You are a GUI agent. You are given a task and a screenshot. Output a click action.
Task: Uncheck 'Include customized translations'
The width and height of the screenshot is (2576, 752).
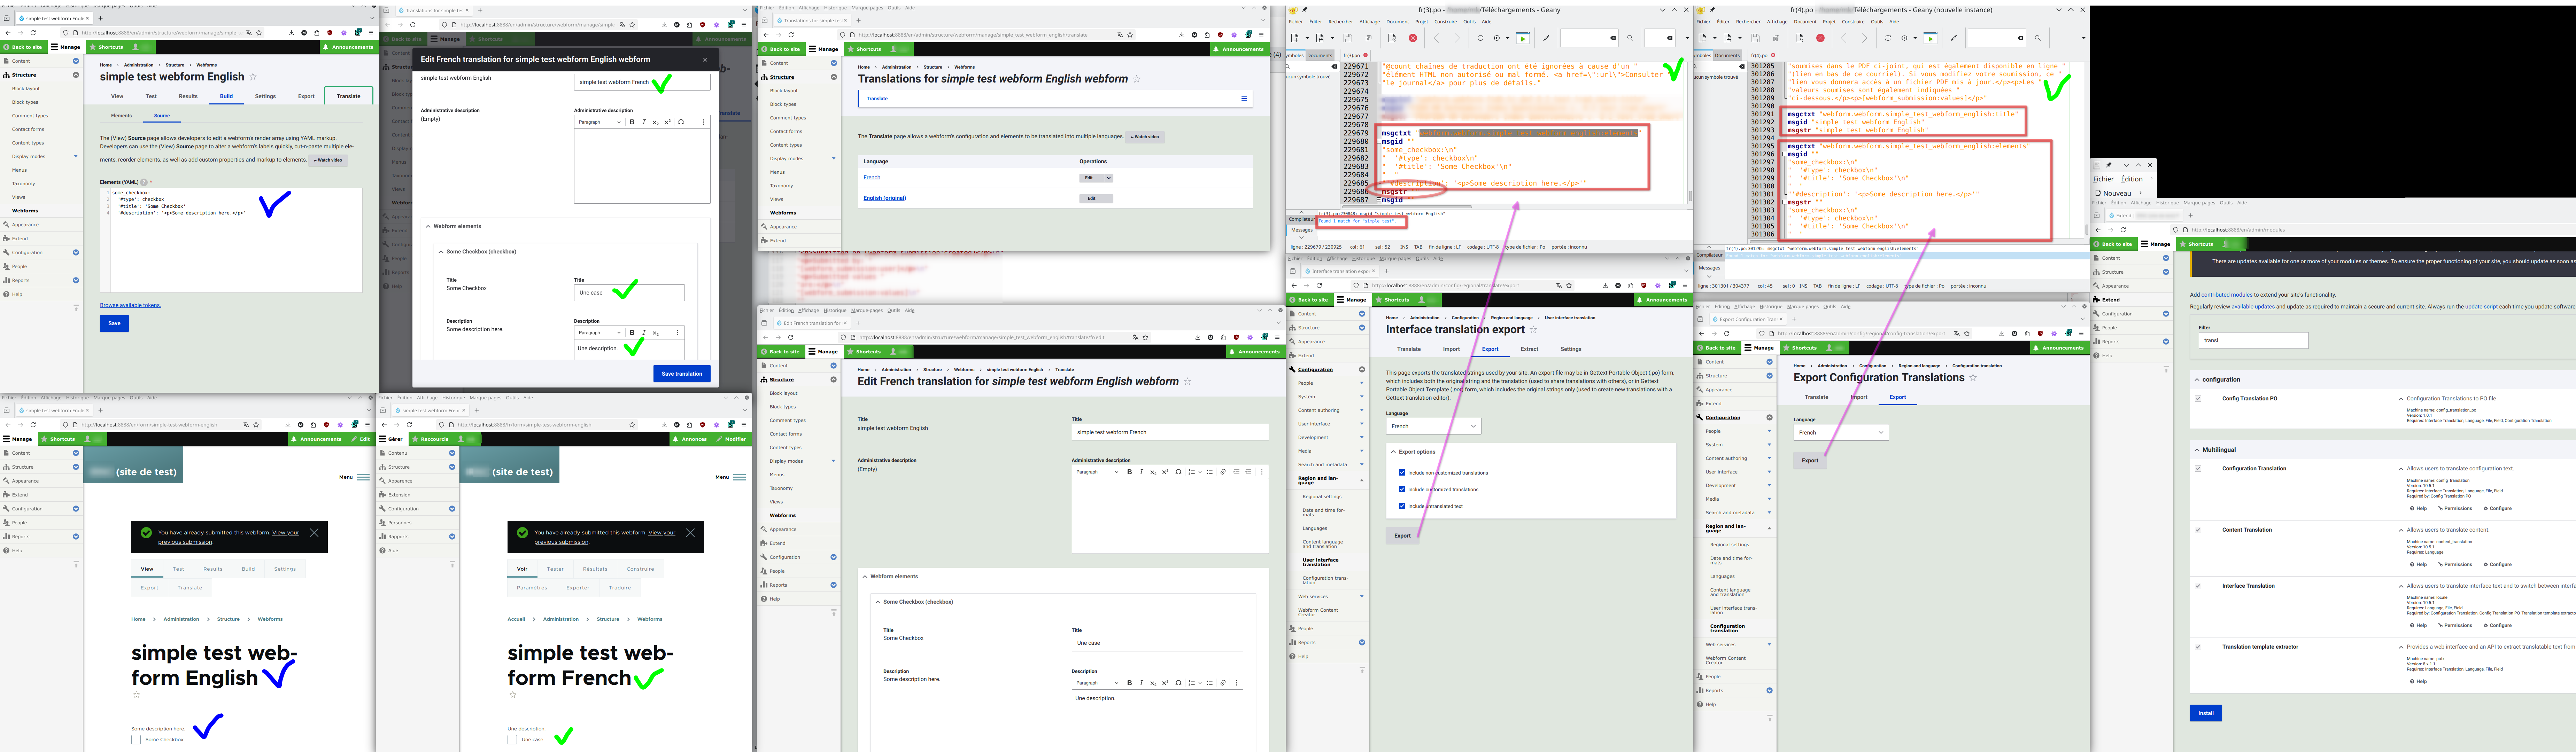1402,489
